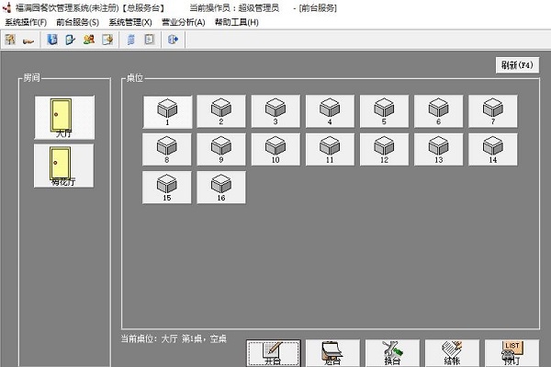The image size is (551, 367).
Task: Click the exit door arrow toolbar icon
Action: 173,40
